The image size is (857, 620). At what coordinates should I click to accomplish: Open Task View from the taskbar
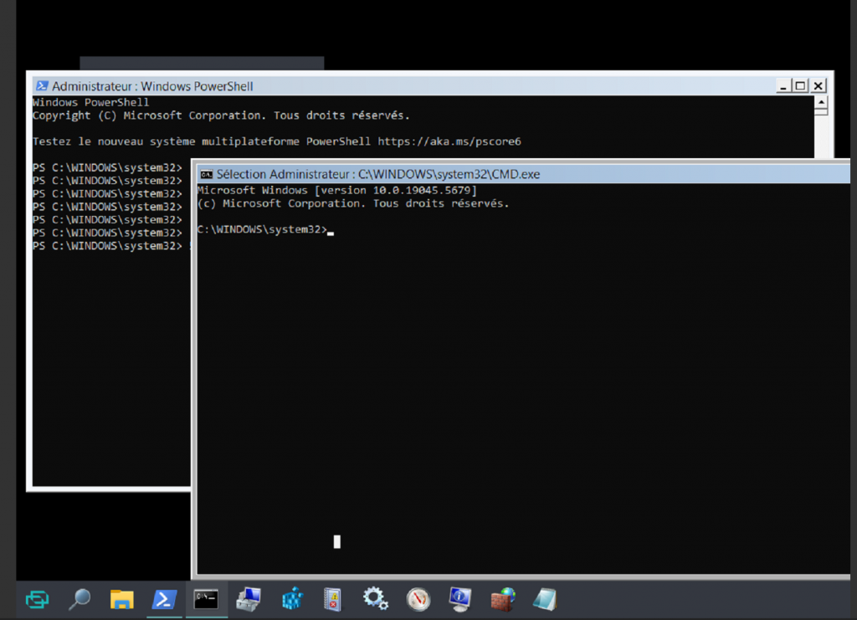(x=37, y=599)
